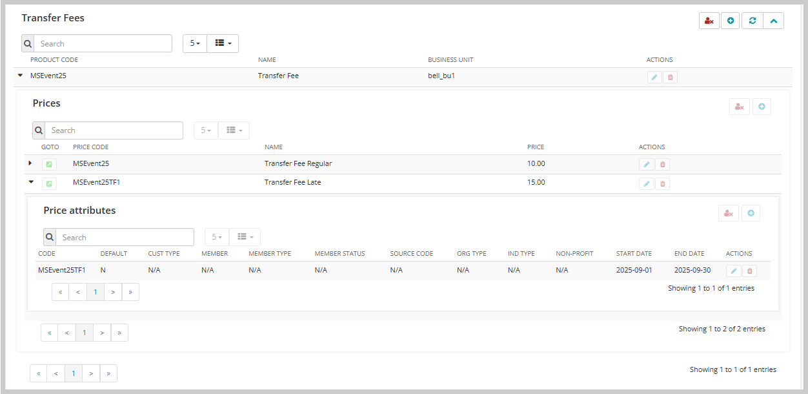Edit the MSEvent25TF1 price attribute row
Image resolution: width=808 pixels, height=394 pixels.
tap(733, 271)
